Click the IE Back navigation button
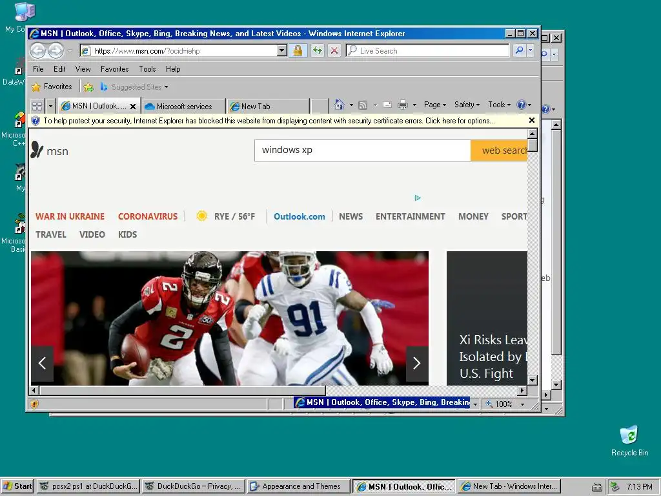Viewport: 661px width, 496px height. [37, 51]
